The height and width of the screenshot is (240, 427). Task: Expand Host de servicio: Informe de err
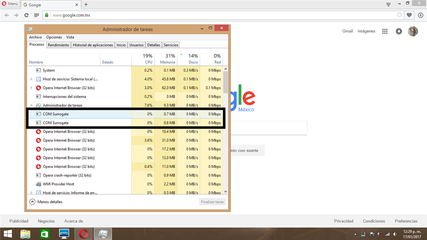31,192
